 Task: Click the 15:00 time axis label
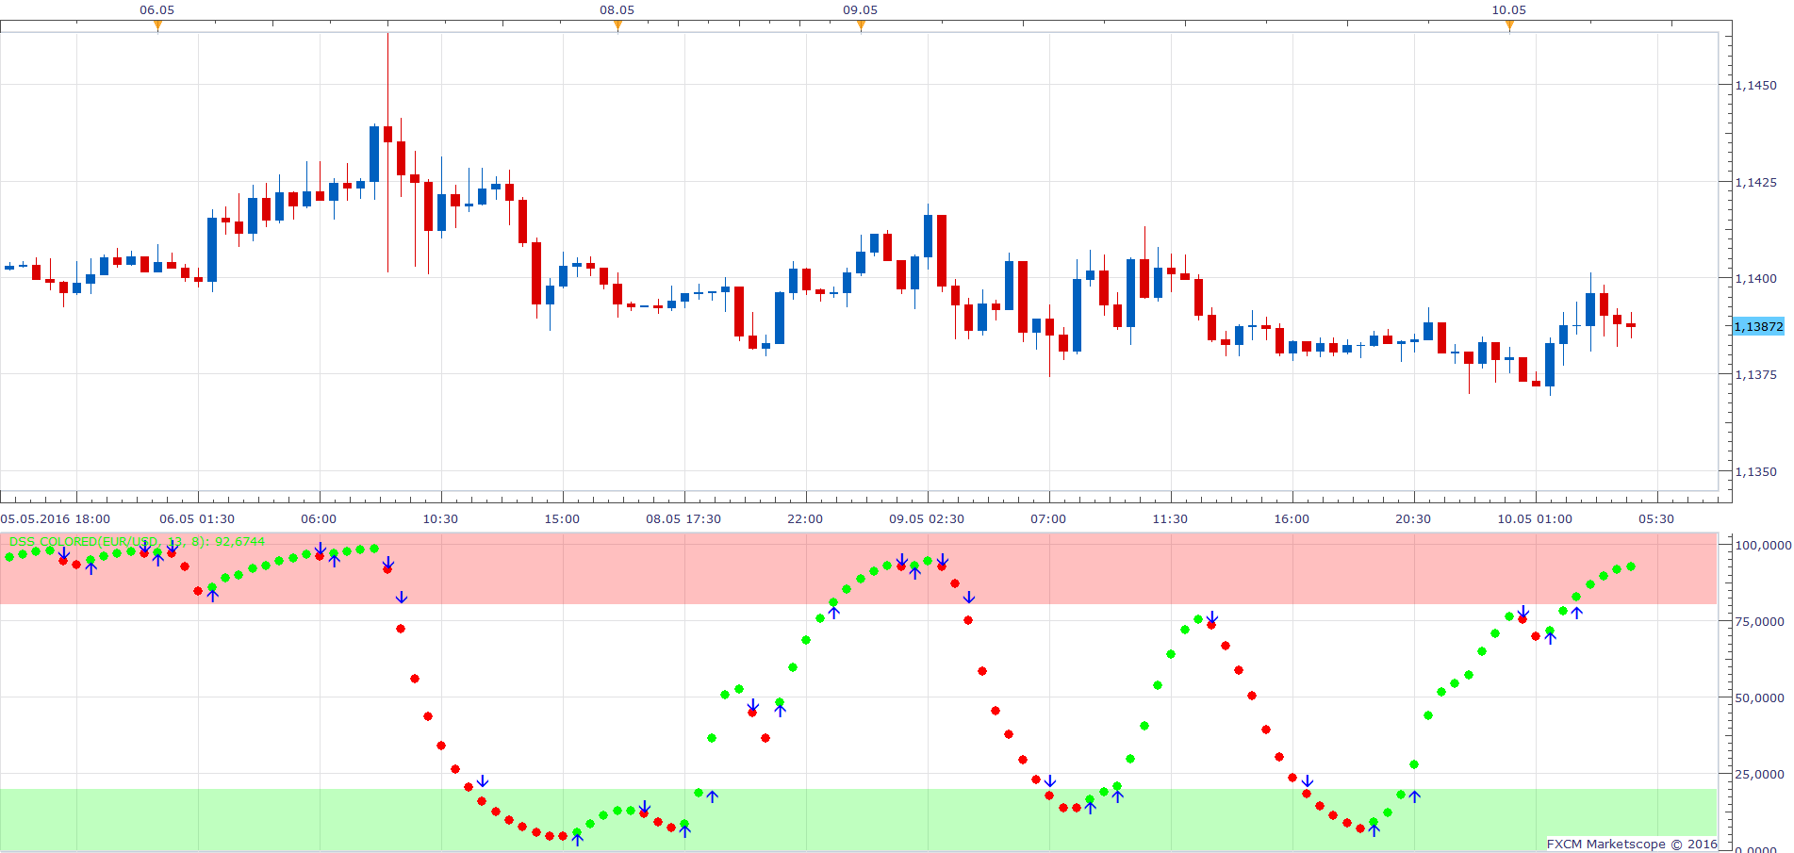pos(562,519)
